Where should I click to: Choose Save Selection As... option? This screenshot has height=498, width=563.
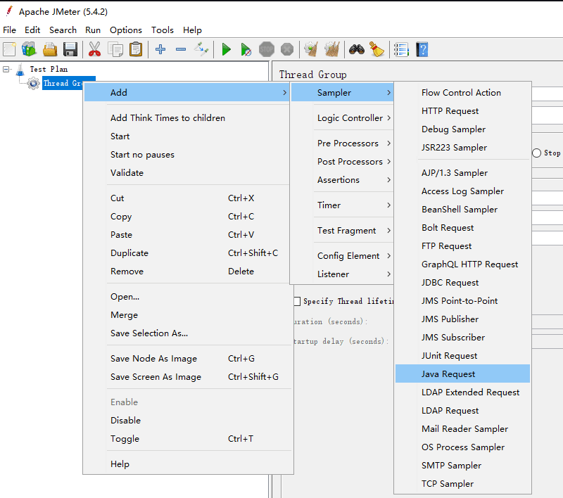click(187, 333)
